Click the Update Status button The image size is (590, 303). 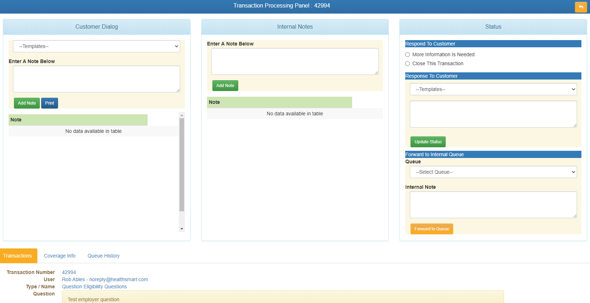[x=428, y=142]
